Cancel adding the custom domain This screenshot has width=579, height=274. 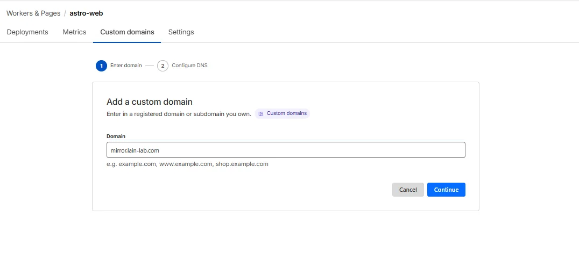408,190
